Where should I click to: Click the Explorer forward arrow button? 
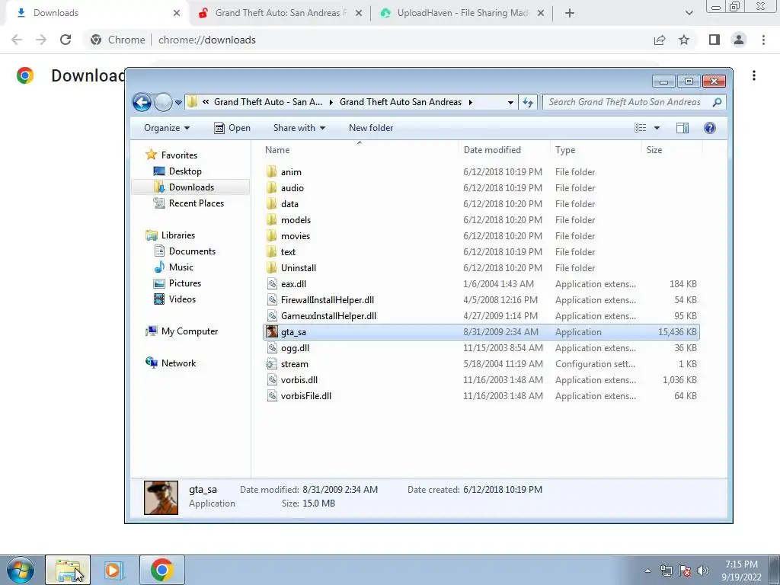(x=163, y=103)
